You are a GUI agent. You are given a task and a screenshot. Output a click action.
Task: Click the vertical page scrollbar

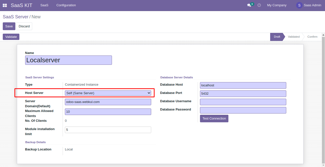[323, 100]
